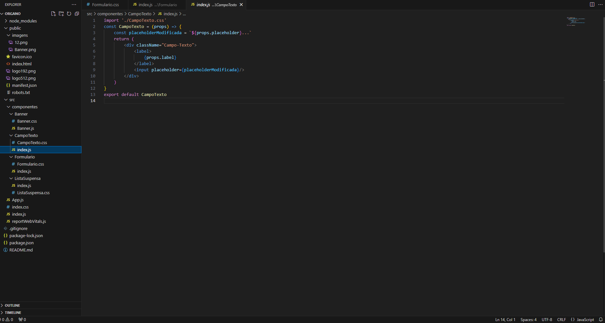Select language mode JavaScript in status bar

(585, 320)
